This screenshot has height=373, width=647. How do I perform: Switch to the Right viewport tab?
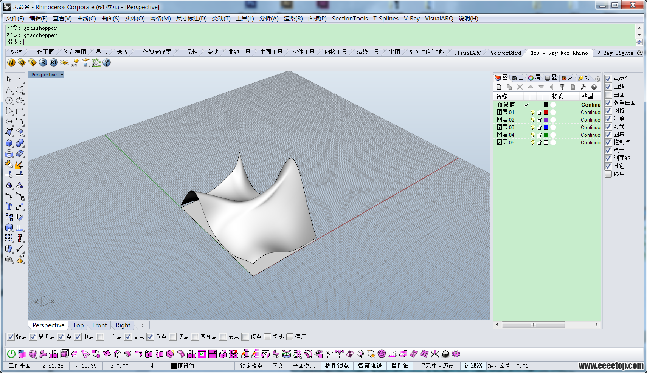click(123, 325)
